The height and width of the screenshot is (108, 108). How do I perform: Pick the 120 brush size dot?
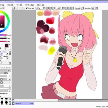pos(6,99)
